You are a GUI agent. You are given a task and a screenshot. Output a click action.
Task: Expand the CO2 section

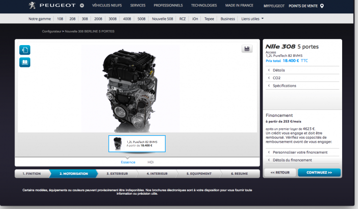point(302,78)
